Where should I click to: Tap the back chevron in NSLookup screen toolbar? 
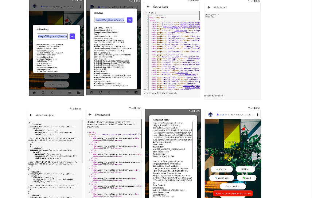pos(52,93)
